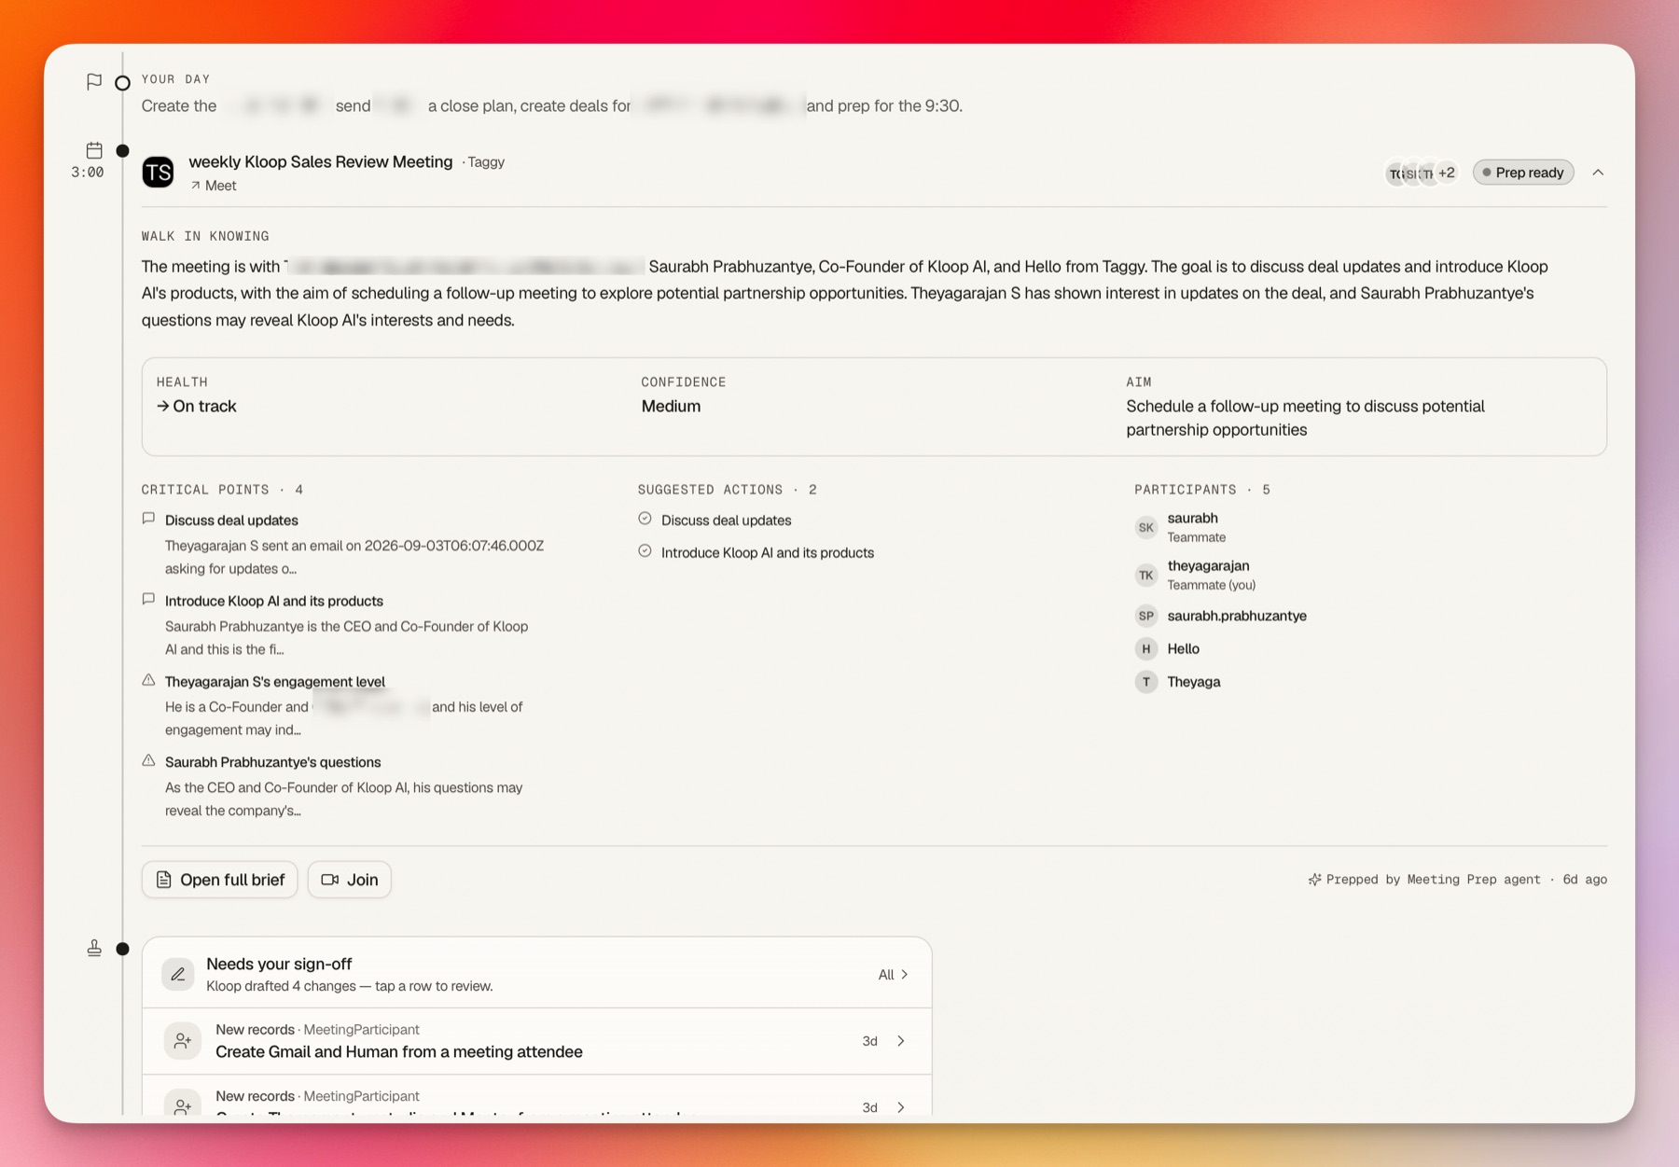Select the timeline dot for the 3:00 meeting
Screen dimensions: 1679x1167
(x=122, y=151)
